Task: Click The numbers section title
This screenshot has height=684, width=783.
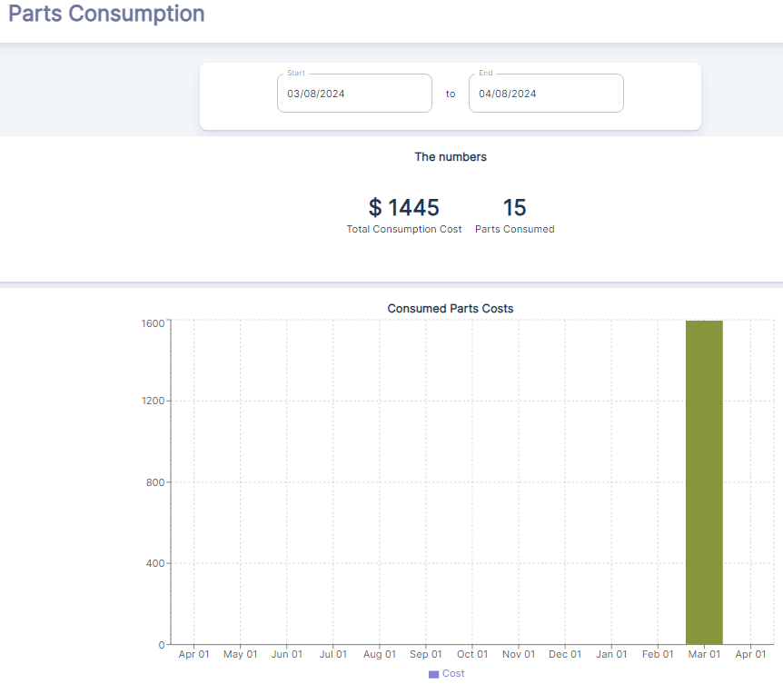Action: click(451, 157)
